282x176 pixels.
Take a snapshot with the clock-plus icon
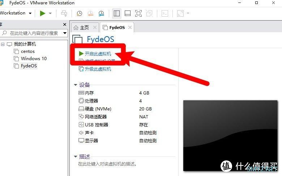point(79,13)
